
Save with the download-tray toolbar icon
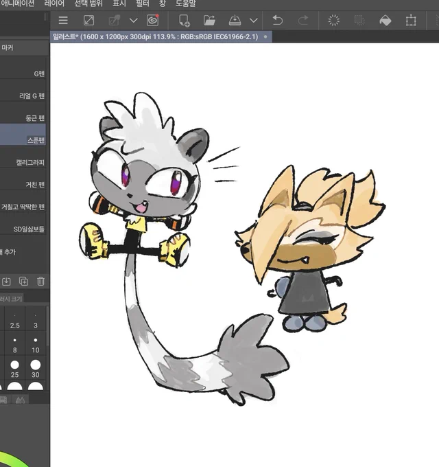[235, 21]
